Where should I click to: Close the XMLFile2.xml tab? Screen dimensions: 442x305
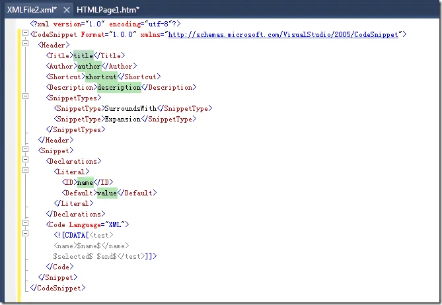[x=66, y=11]
